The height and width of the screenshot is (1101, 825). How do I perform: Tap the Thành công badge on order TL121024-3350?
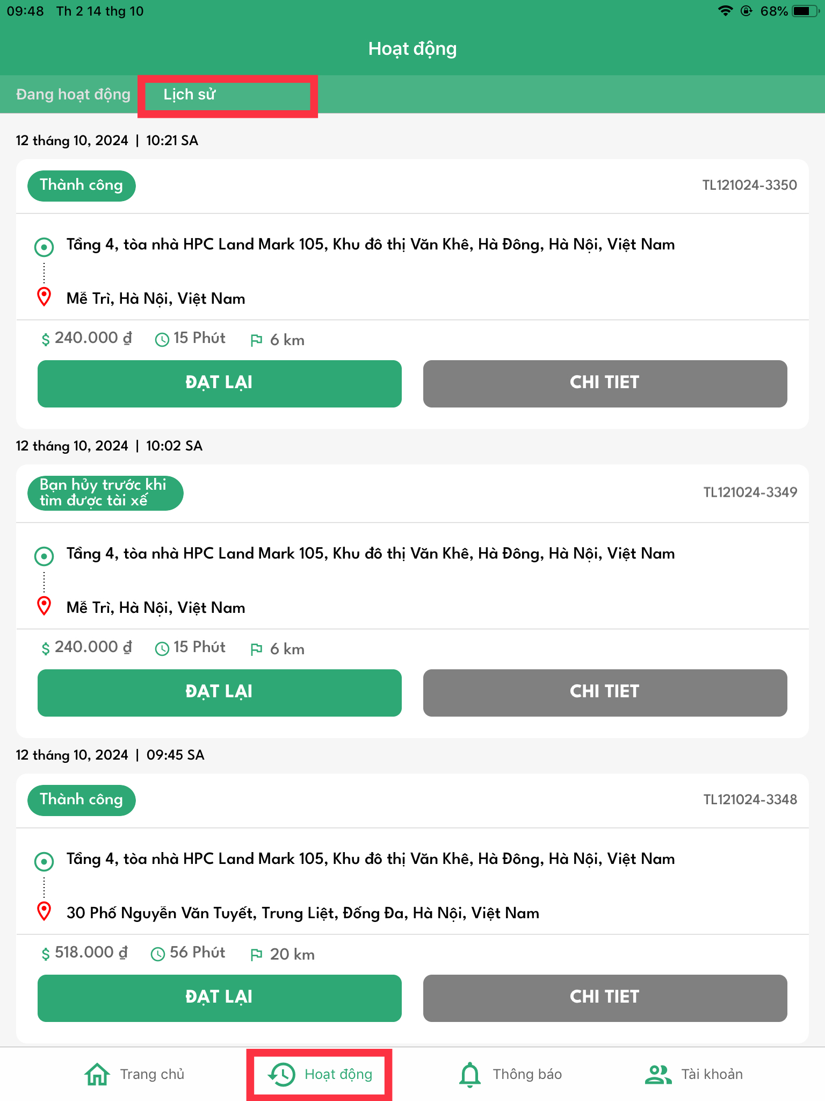pos(81,185)
